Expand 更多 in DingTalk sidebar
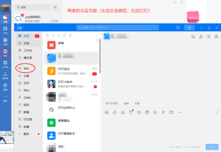The height and width of the screenshot is (152, 221). pos(26,134)
